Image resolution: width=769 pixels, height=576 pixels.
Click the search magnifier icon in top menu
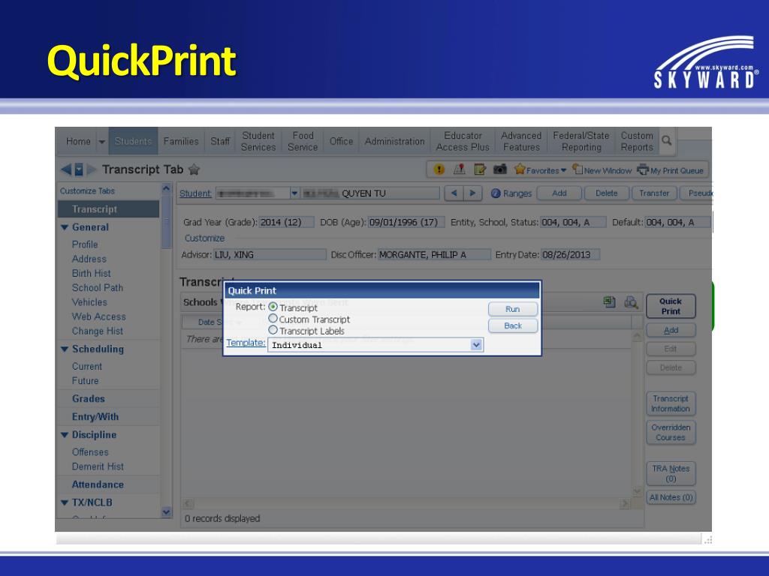click(x=667, y=140)
